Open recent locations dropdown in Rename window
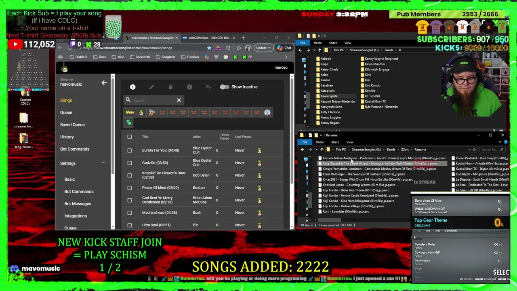This screenshot has height=291, width=517. pyautogui.click(x=316, y=150)
